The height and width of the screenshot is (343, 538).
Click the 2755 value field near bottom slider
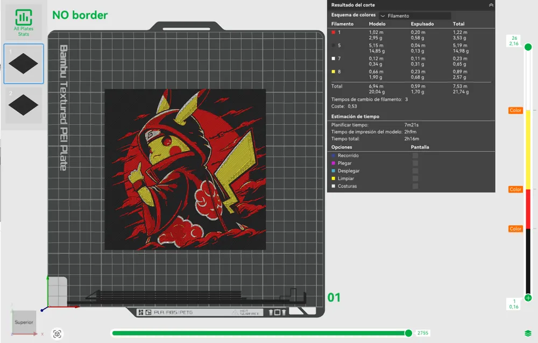423,333
